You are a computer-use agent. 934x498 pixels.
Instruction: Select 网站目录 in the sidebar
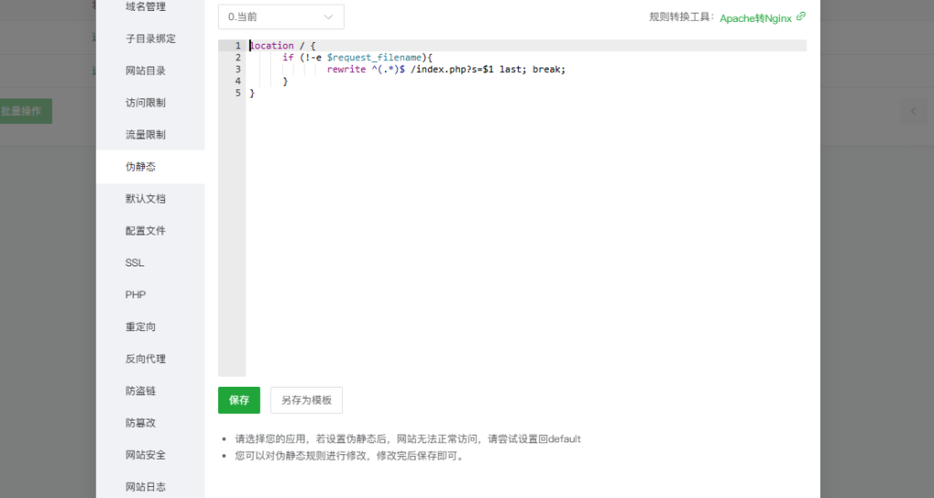click(145, 71)
